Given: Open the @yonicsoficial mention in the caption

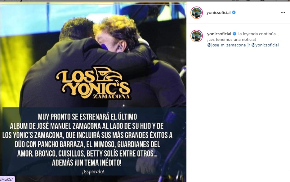Looking at the screenshot, I should point(265,45).
